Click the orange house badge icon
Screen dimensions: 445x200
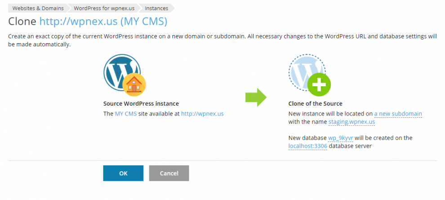pyautogui.click(x=134, y=84)
